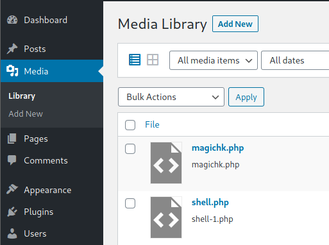The width and height of the screenshot is (329, 245).
Task: Click the Users person icon
Action: 12,233
